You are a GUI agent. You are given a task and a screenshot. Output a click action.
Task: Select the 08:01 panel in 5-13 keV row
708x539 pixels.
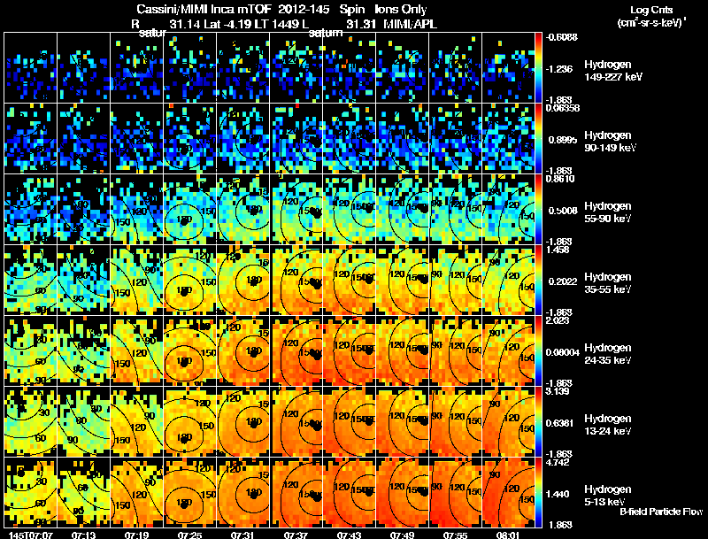[x=508, y=492]
